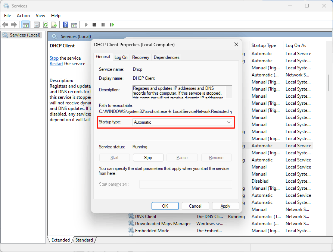Sort by the Startup Type column header
Viewport: 333px width, 252px height.
tap(264, 45)
